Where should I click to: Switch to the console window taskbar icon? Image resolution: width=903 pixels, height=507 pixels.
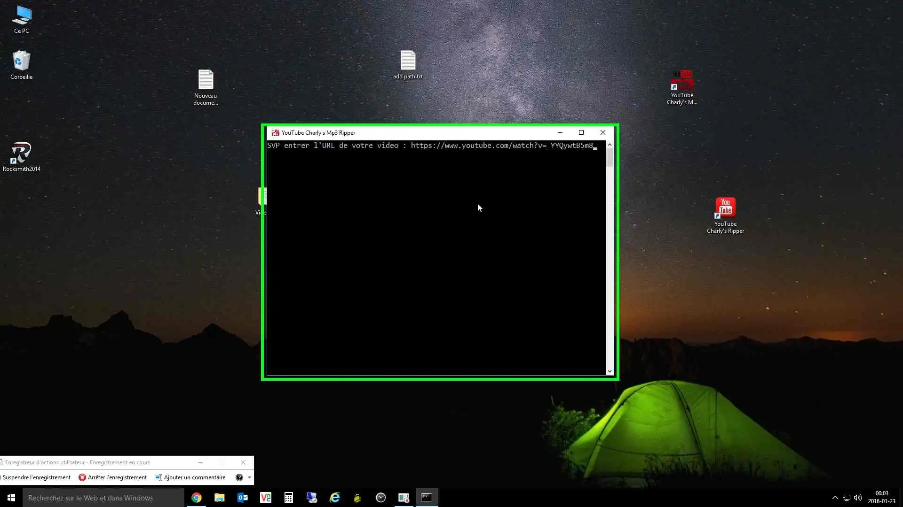point(427,498)
